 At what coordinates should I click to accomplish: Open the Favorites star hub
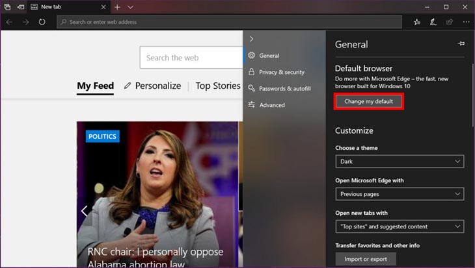[417, 22]
